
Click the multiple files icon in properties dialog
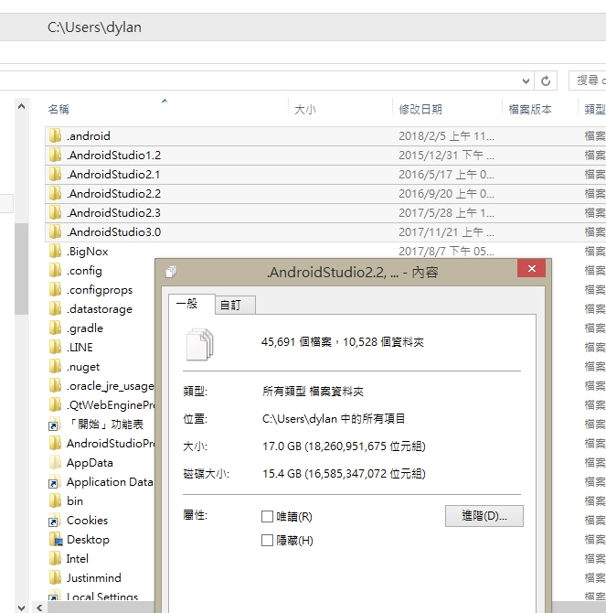pos(200,344)
